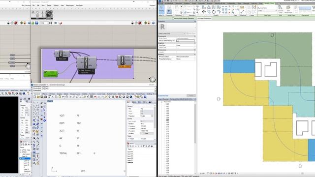This screenshot has width=315, height=177.
Task: Click the Open folder icon in Rhino toolbar
Action: click(x=38, y=97)
